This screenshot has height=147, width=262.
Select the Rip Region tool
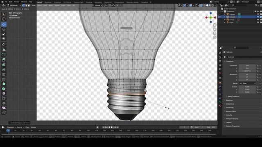coord(4,113)
